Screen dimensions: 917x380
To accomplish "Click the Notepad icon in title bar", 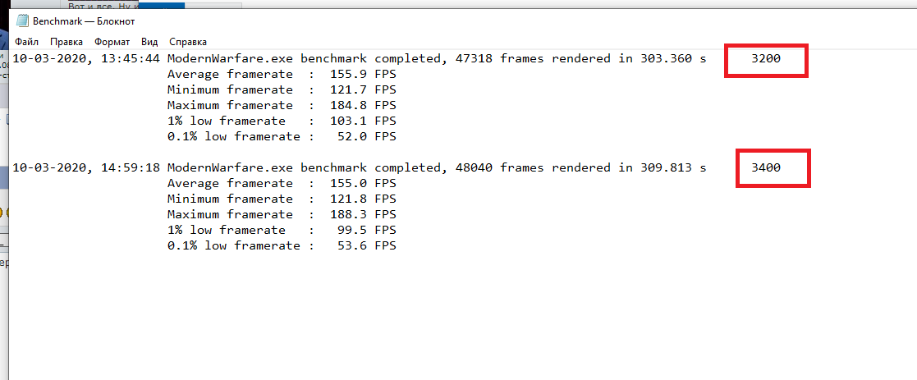I will pyautogui.click(x=22, y=21).
